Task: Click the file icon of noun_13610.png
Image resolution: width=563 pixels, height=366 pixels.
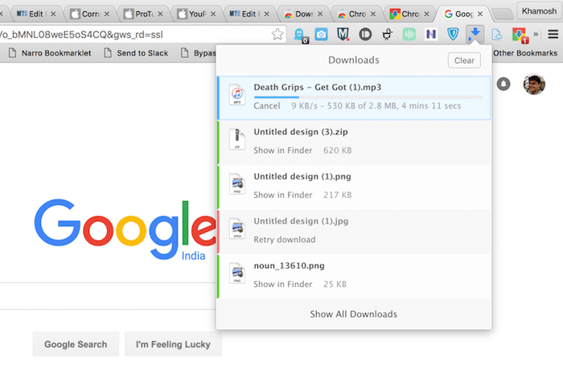Action: (x=237, y=273)
